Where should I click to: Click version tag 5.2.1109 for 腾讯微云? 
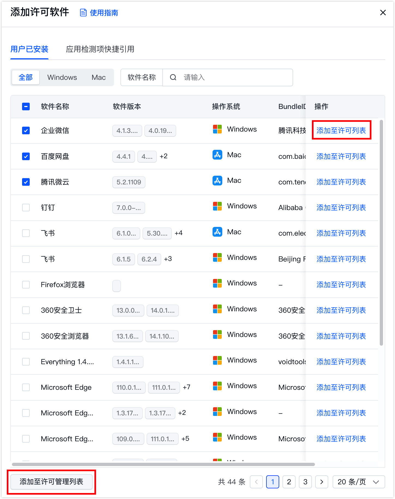click(x=129, y=182)
